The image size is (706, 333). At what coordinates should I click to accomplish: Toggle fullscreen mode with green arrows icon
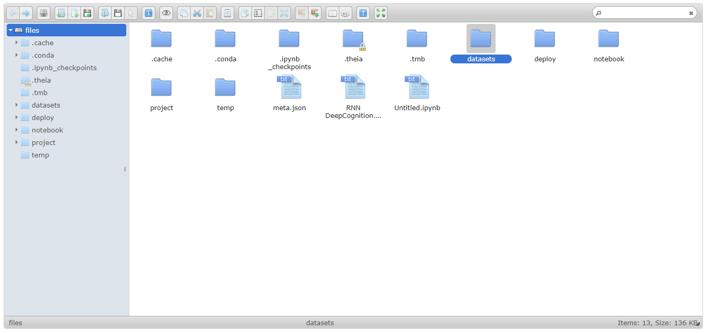[381, 13]
